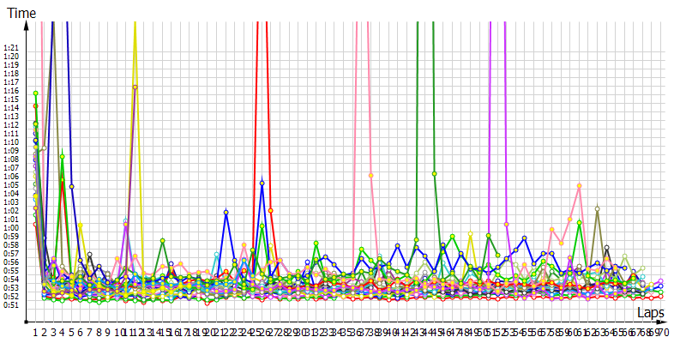686x343 pixels.
Task: Click the lap 1 label on the x-axis
Action: (x=36, y=332)
